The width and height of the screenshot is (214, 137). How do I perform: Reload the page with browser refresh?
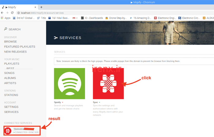tap(12, 13)
